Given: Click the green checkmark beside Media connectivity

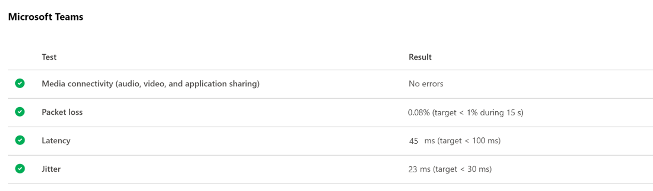Looking at the screenshot, I should (20, 83).
